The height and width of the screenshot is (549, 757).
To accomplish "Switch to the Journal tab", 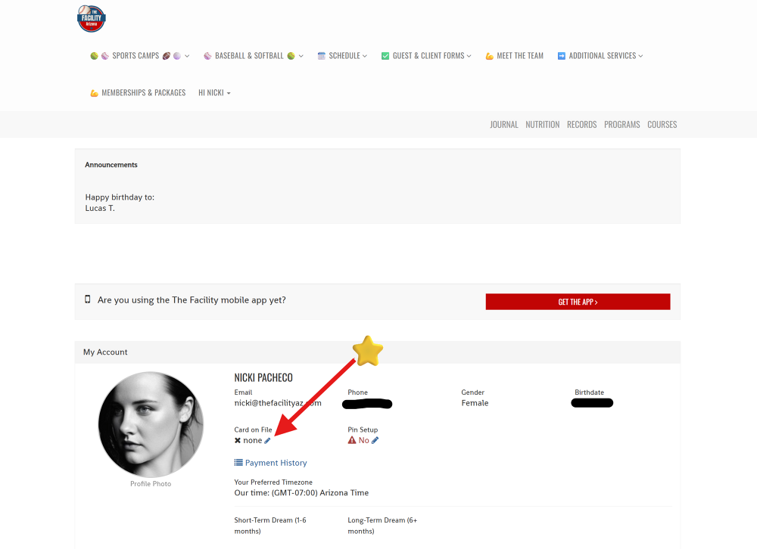I will (504, 125).
